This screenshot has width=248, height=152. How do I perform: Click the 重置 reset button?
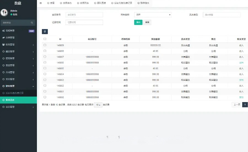pyautogui.click(x=147, y=22)
